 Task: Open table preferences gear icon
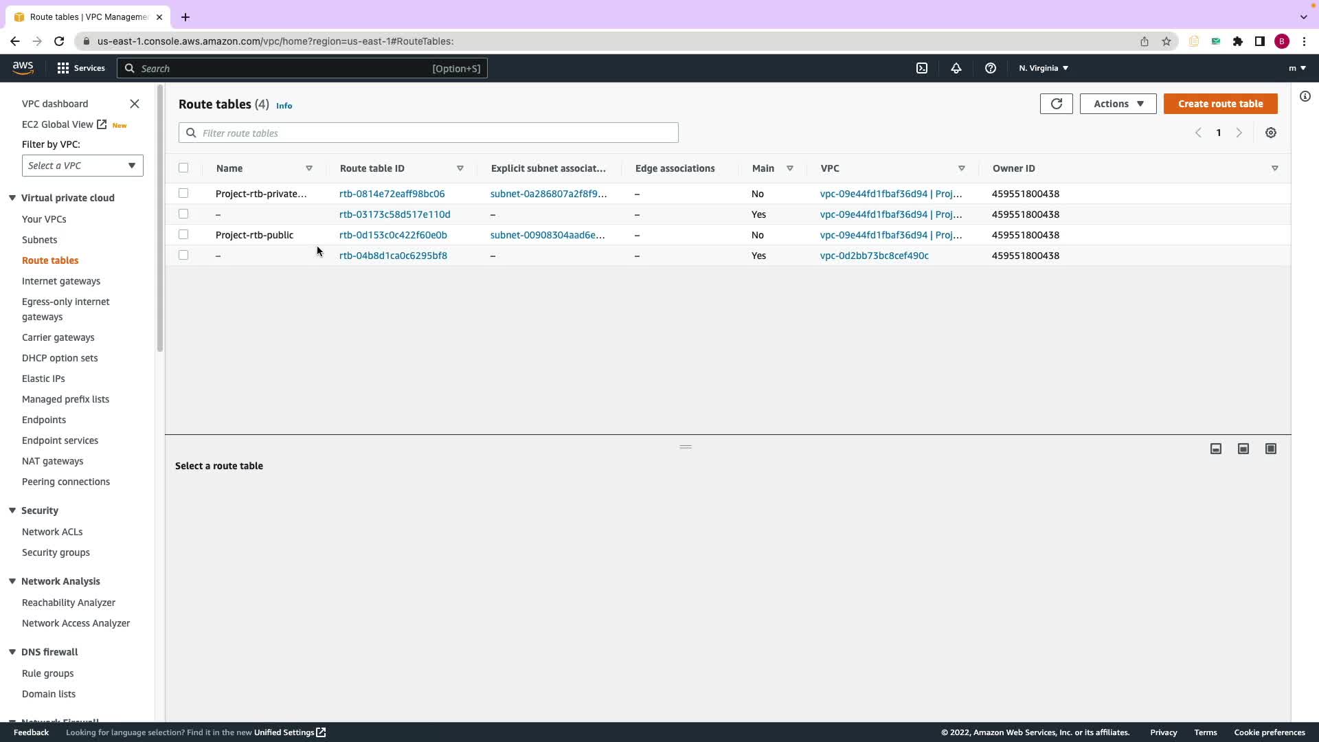coord(1270,133)
